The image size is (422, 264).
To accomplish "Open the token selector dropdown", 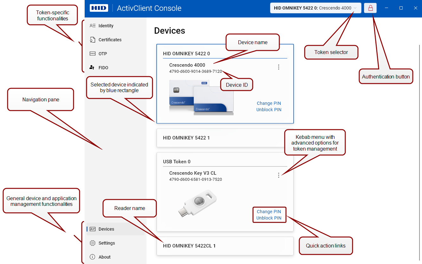I will (x=315, y=8).
